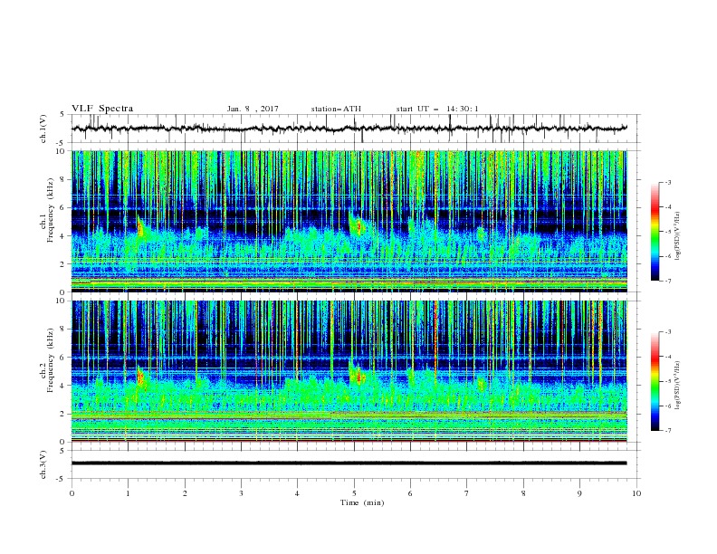The width and height of the screenshot is (717, 554).
Task: Select the date text "Jan. 8 , 2017"
Action: click(x=253, y=109)
